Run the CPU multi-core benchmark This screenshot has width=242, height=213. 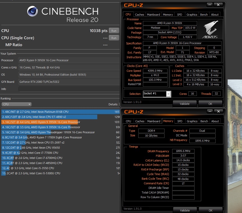click(114, 31)
